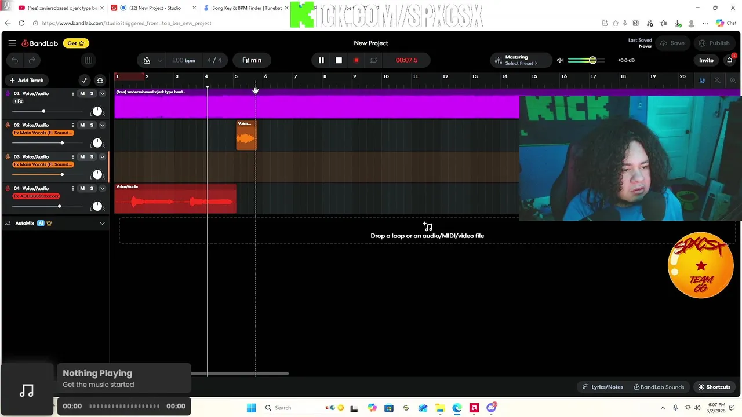Change the 4/4 time signature
Screen dimensions: 742x417
point(214,60)
